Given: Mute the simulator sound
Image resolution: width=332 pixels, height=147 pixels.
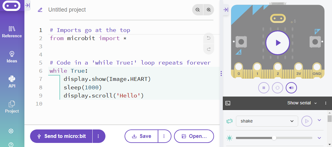Looking at the screenshot, I should [291, 88].
